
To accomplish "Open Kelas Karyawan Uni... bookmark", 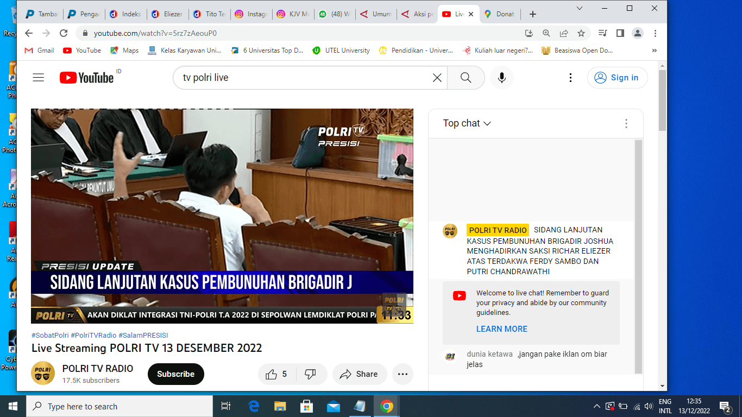I will click(185, 50).
